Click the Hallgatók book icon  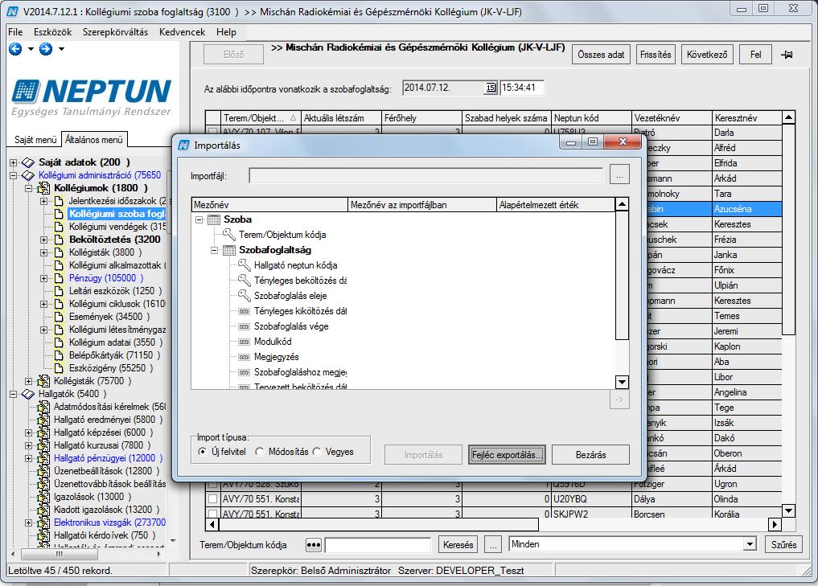pyautogui.click(x=28, y=394)
